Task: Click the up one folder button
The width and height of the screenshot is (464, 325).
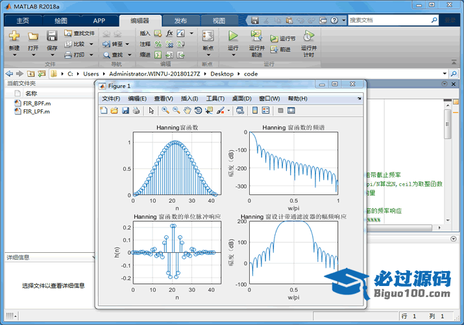Action: point(31,73)
